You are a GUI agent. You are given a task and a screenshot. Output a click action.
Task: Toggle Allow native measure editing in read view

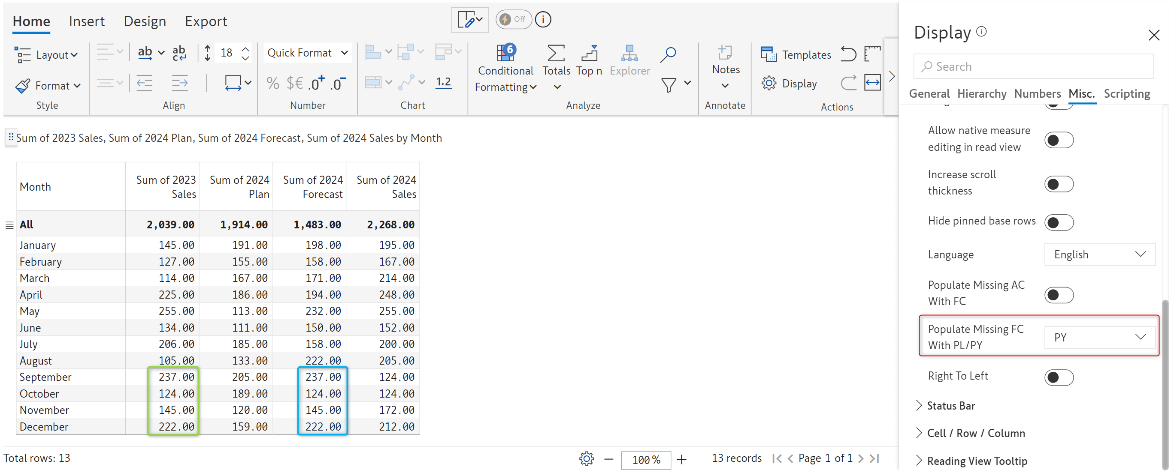1059,140
